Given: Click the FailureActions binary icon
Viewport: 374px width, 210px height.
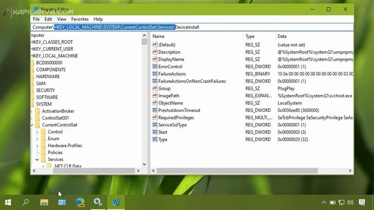Looking at the screenshot, I should click(154, 74).
